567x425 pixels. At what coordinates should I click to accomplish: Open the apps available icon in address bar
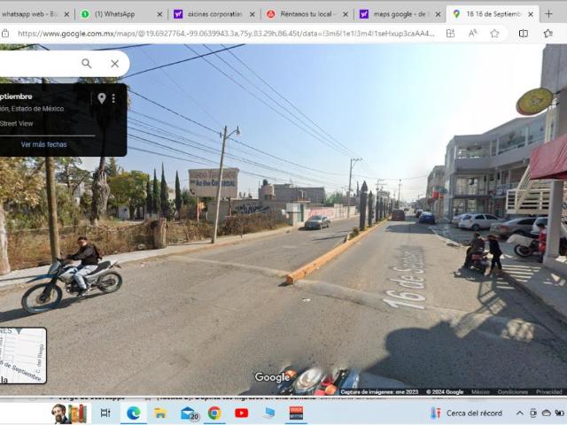click(450, 34)
